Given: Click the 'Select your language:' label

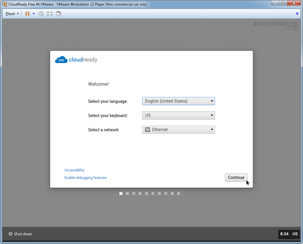Looking at the screenshot, I should [x=108, y=102].
